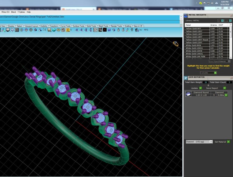The width and height of the screenshot is (233, 177).
Task: Click the blue cylinder icon
Action: (109, 30)
